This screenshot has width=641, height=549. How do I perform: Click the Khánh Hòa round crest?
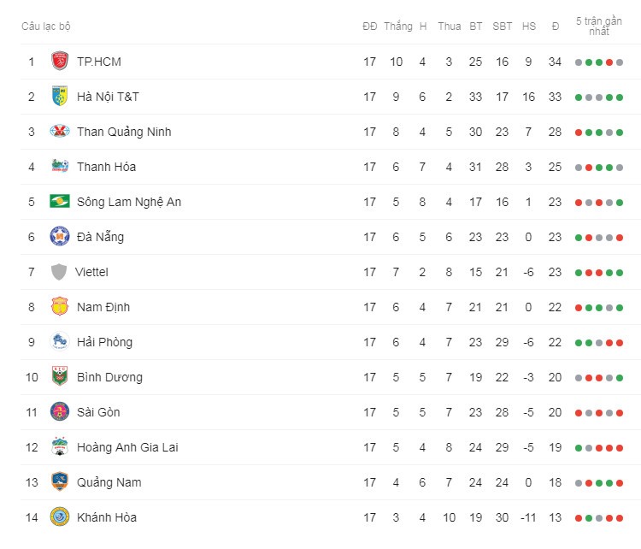(x=60, y=517)
